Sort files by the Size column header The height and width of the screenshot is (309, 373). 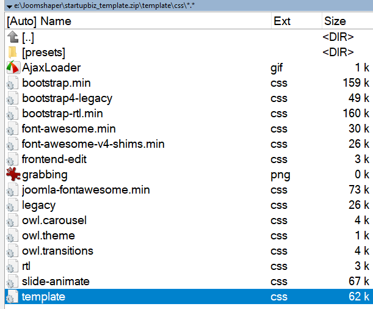[x=335, y=21]
